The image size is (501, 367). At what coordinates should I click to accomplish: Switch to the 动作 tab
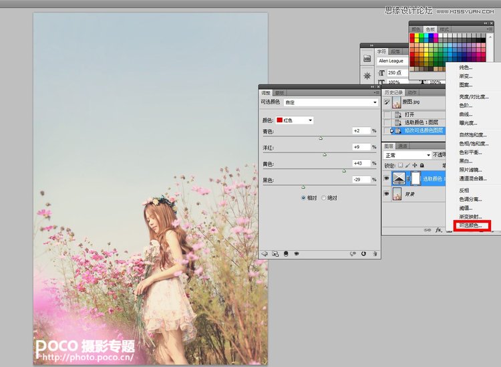tap(412, 92)
